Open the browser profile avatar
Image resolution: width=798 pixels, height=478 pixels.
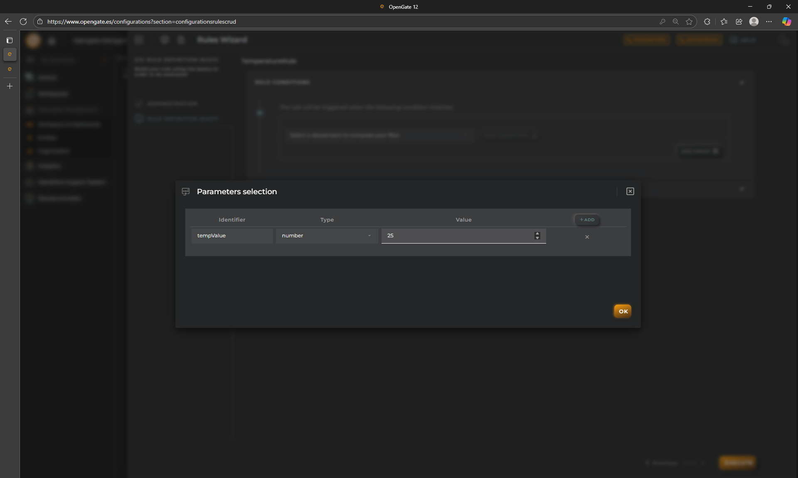coord(754,22)
